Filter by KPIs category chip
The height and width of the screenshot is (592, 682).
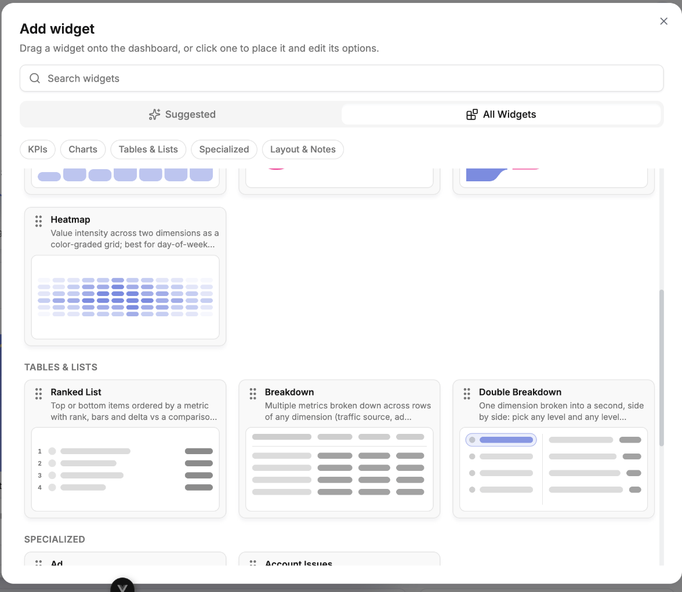tap(37, 149)
